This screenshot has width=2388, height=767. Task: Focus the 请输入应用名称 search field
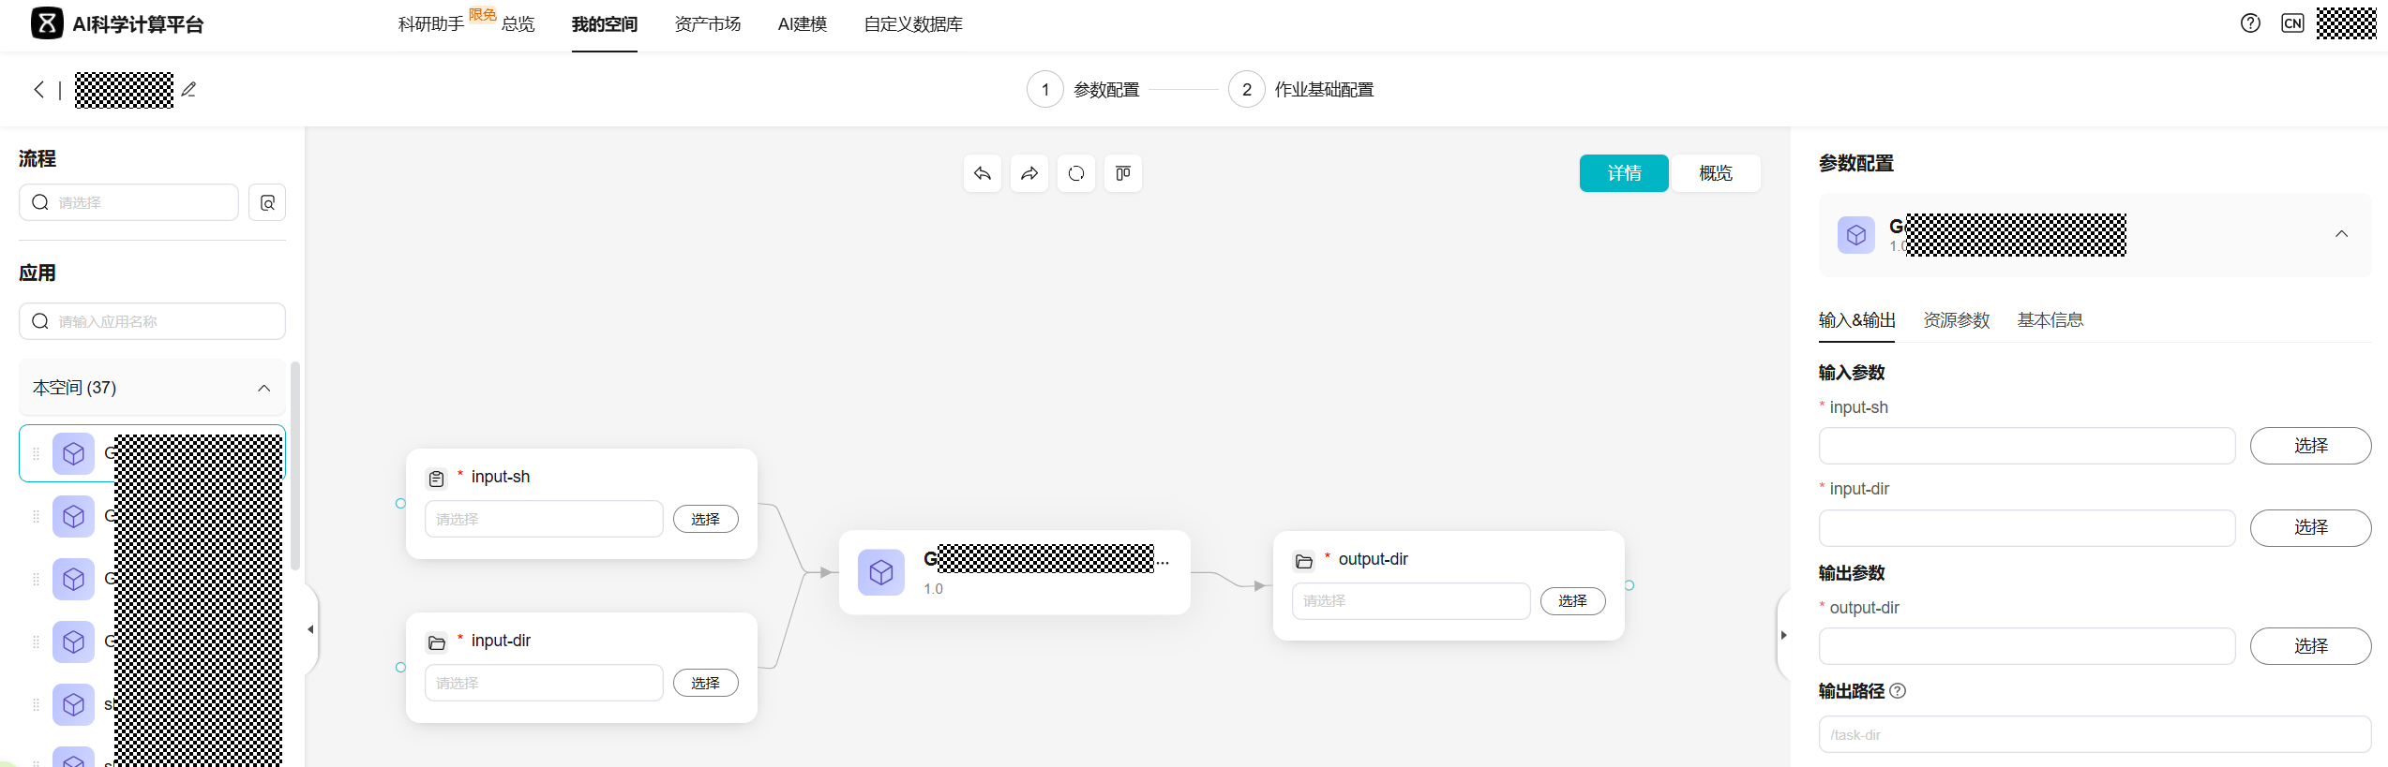click(x=152, y=321)
